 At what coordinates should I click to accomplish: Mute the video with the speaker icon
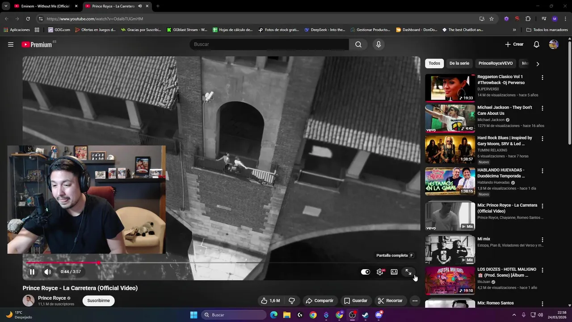click(x=48, y=271)
